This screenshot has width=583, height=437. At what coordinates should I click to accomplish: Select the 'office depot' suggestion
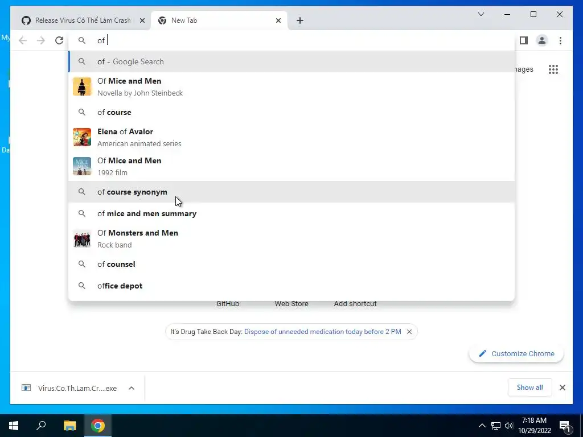point(292,286)
